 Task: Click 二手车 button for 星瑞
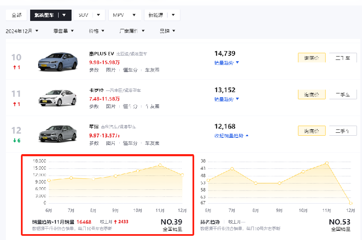(x=343, y=131)
